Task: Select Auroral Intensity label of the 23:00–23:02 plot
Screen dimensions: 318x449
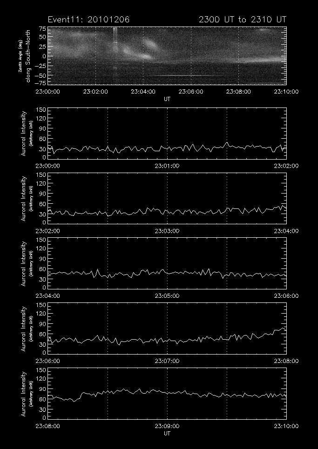Action: tap(23, 134)
